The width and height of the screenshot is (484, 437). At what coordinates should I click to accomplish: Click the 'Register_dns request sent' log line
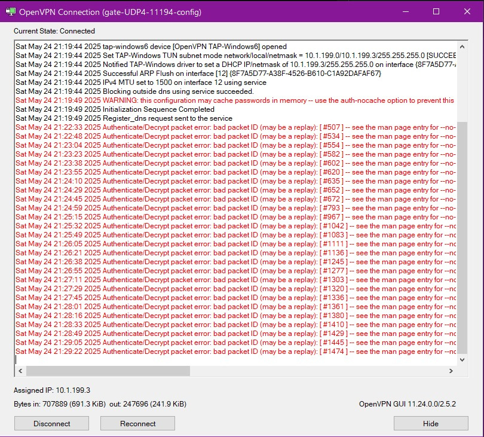pos(124,118)
